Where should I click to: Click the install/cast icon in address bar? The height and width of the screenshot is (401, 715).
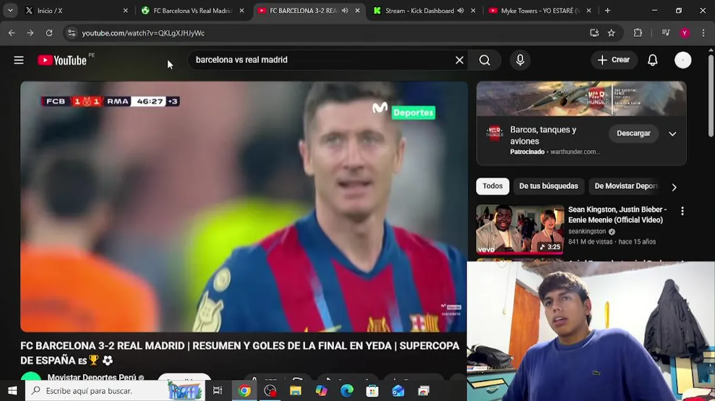coord(594,33)
